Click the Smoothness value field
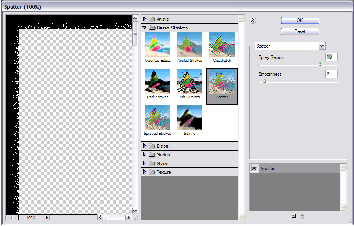Screen dimensions: 354x226 pyautogui.click(x=332, y=74)
